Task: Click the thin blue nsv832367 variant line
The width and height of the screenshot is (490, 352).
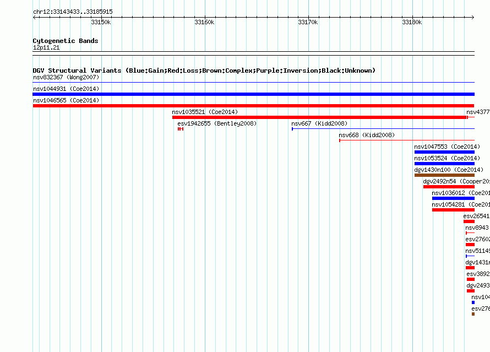Action: pos(253,83)
